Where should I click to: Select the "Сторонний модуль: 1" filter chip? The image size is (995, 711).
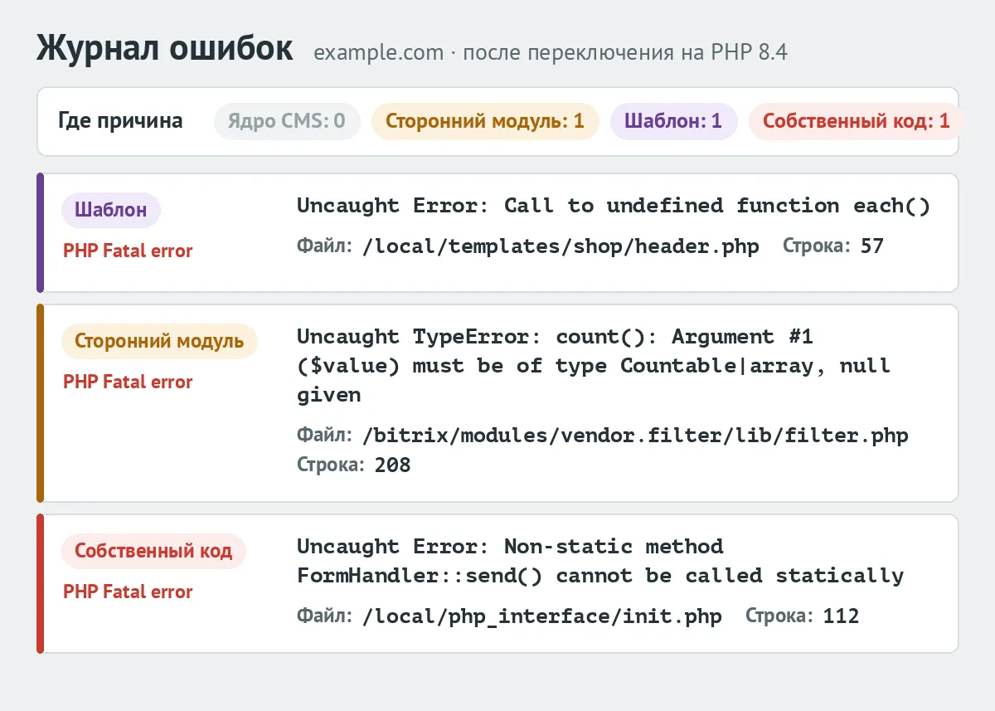click(485, 121)
